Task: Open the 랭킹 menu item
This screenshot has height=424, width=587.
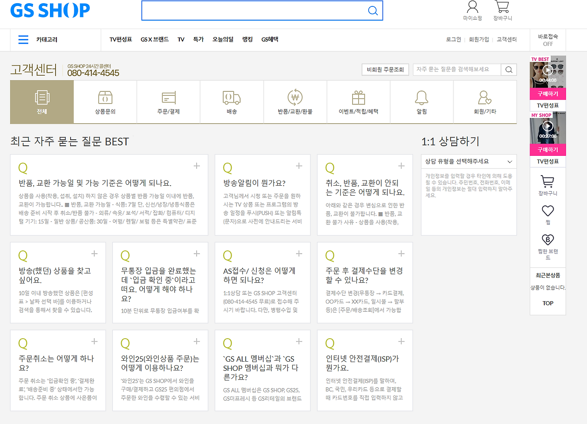Action: pyautogui.click(x=248, y=40)
